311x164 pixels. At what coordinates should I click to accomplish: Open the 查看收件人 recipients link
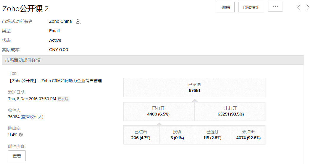32,117
